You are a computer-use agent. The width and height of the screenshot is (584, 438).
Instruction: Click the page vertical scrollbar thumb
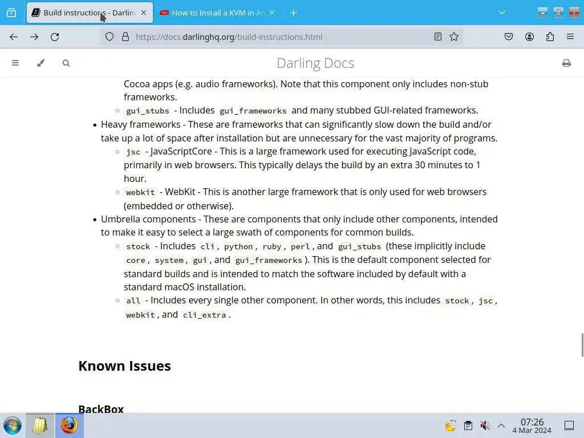pyautogui.click(x=582, y=345)
